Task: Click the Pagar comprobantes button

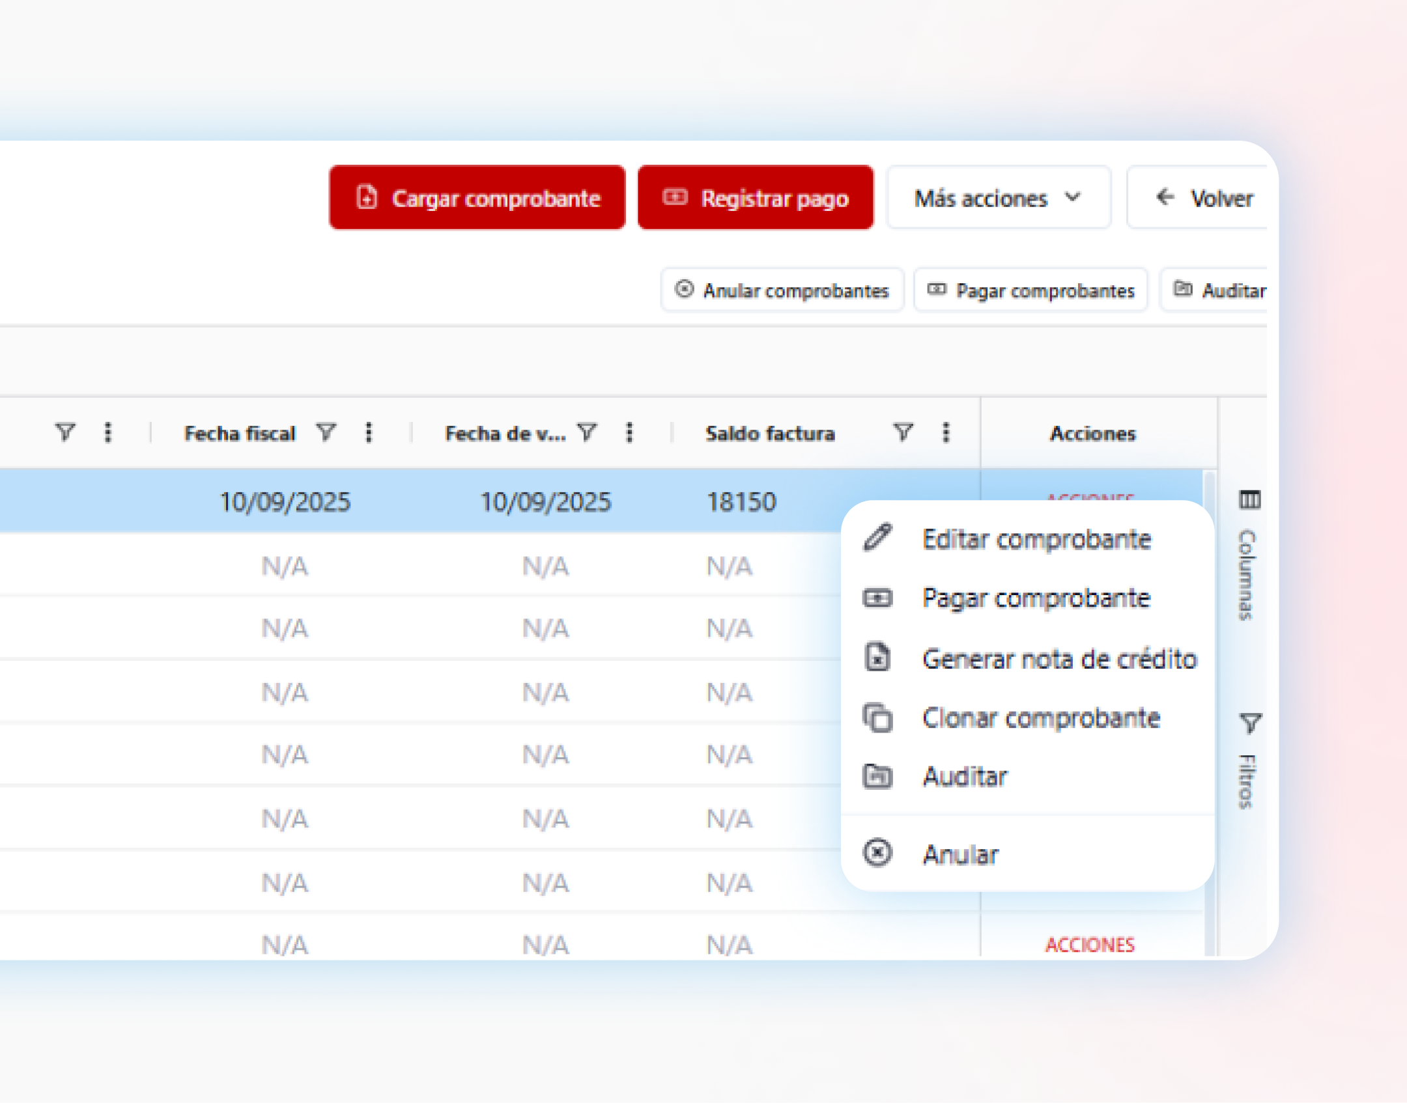Action: [x=1030, y=290]
